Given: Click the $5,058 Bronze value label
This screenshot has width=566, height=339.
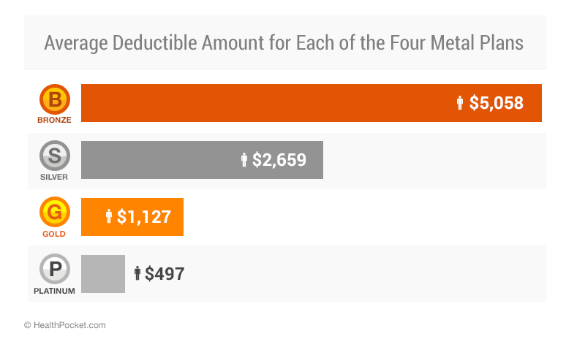Looking at the screenshot, I should click(497, 103).
